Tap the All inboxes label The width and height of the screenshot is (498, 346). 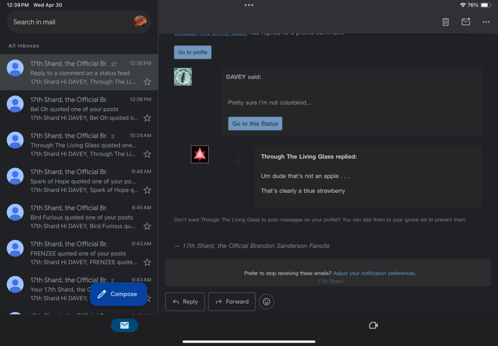pos(24,46)
